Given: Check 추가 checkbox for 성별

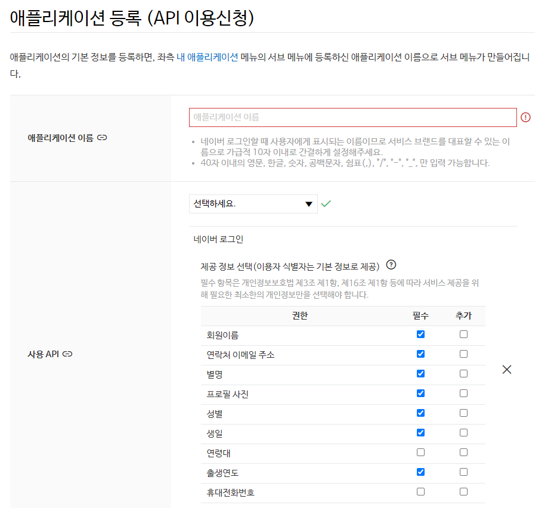Looking at the screenshot, I should 463,413.
